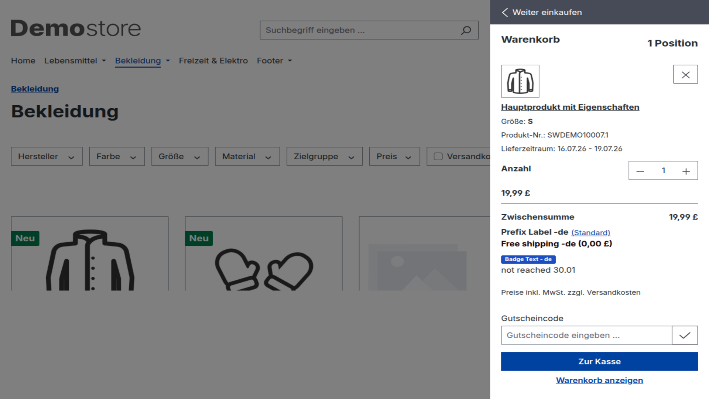Decrease quantity with the minus icon
This screenshot has width=709, height=399.
tap(640, 171)
